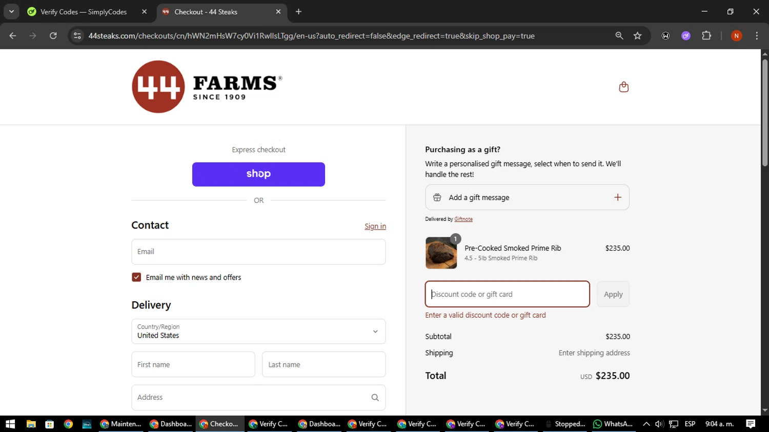Click the Enter shipping address text
Screen dimensions: 769x432
(594, 353)
